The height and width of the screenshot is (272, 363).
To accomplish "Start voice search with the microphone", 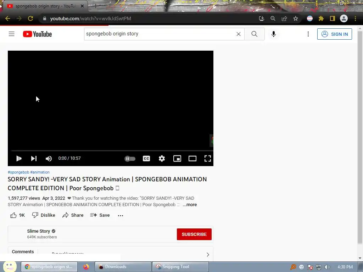I will (274, 34).
